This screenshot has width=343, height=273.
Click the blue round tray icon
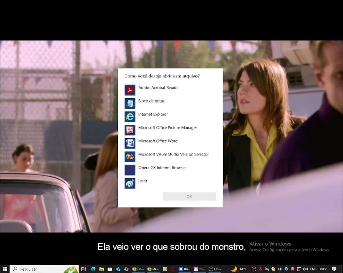(x=286, y=269)
